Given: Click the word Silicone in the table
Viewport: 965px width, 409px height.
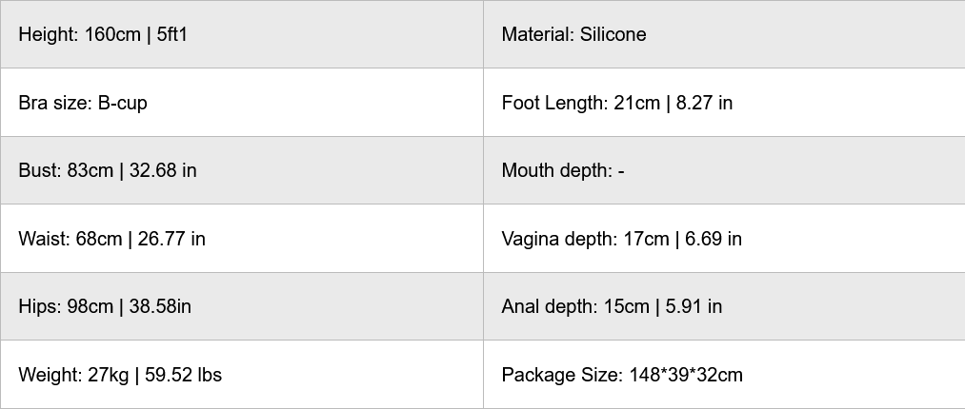Looking at the screenshot, I should (x=613, y=34).
